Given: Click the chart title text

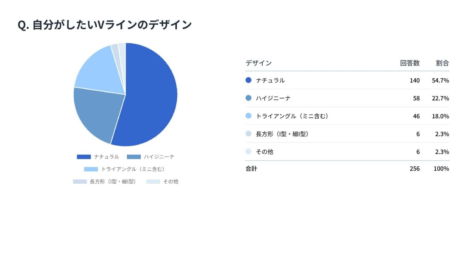Looking at the screenshot, I should pyautogui.click(x=105, y=25).
